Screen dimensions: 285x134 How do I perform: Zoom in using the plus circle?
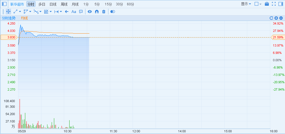pyautogui.click(x=276, y=18)
